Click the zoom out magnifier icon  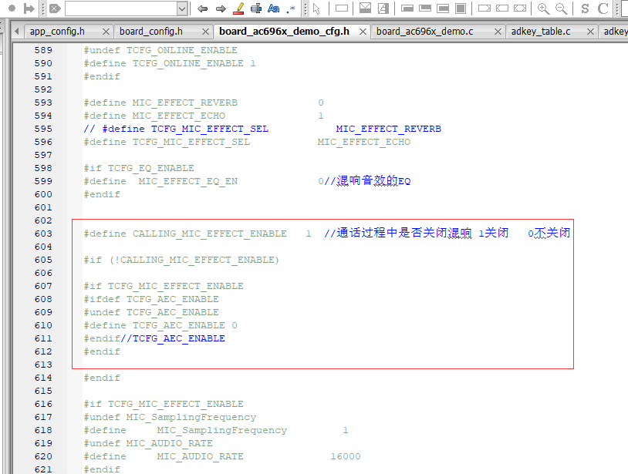[x=561, y=8]
